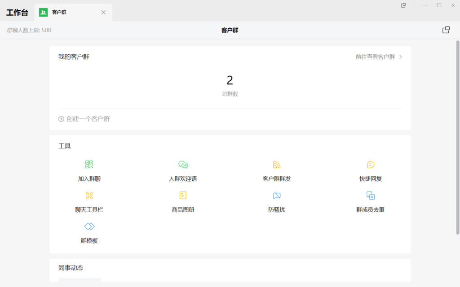
Task: Go to 工作台 workbench home
Action: coord(17,13)
